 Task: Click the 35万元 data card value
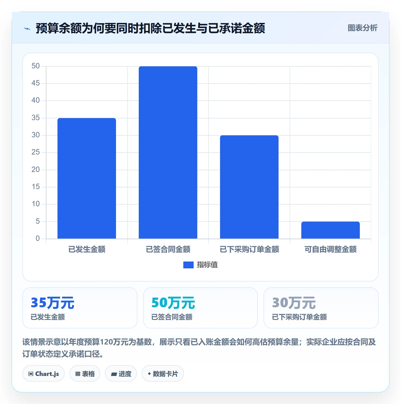coord(53,303)
